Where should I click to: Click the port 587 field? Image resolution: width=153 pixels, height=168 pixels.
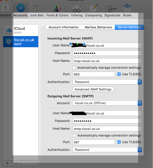click(94, 142)
